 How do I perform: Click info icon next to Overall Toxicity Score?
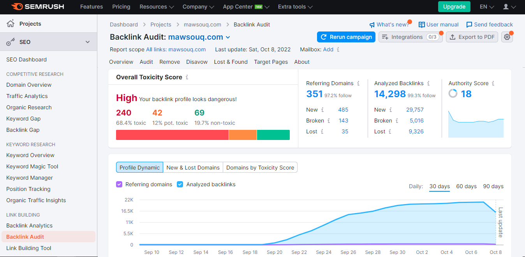187,77
